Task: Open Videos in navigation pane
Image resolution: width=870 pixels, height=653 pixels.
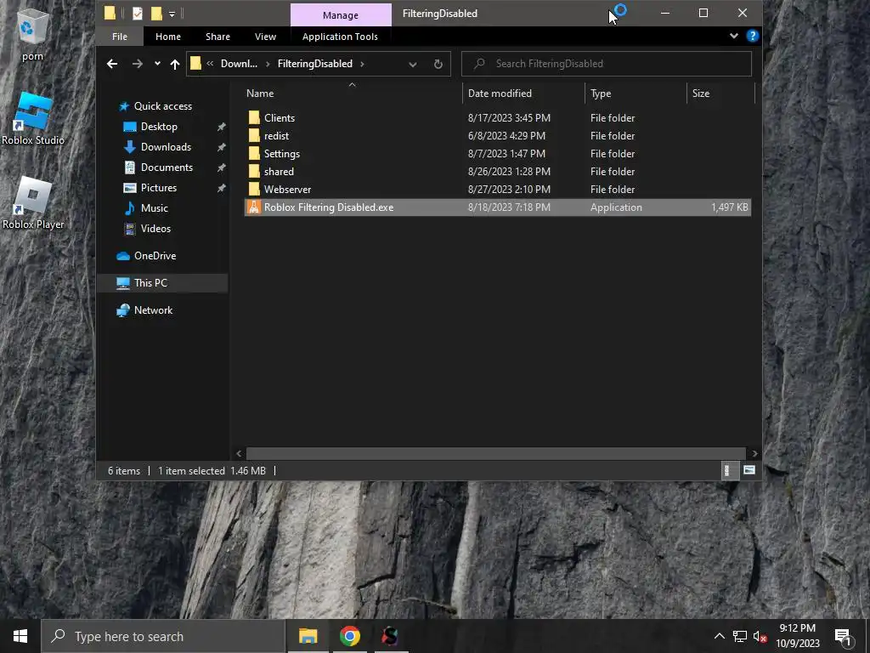Action: [155, 229]
